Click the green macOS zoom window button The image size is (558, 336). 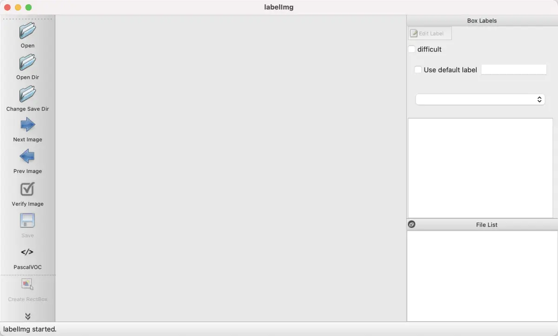pos(28,7)
